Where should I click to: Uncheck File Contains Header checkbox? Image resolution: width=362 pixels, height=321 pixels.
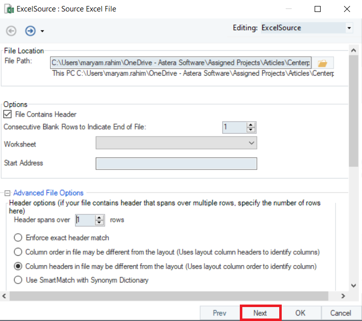[7, 115]
